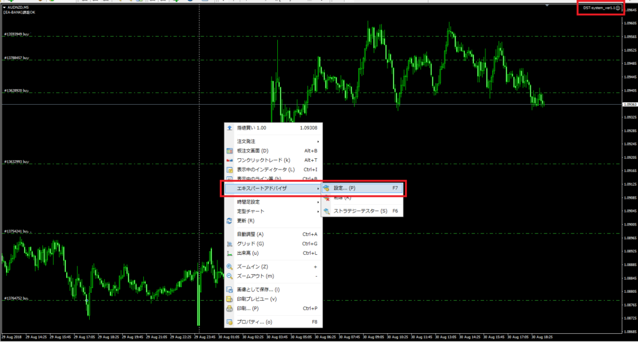
Task: Launch ストラテジーテスター (S) from submenu
Action: (362, 211)
